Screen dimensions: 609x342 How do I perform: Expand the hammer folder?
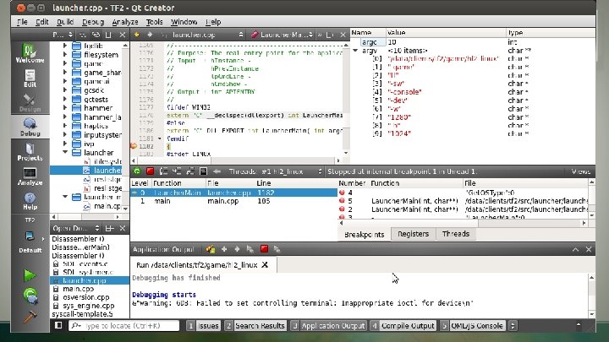point(65,108)
